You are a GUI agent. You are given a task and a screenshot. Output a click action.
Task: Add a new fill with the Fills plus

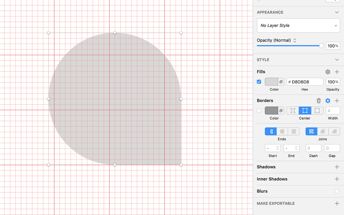pos(337,72)
